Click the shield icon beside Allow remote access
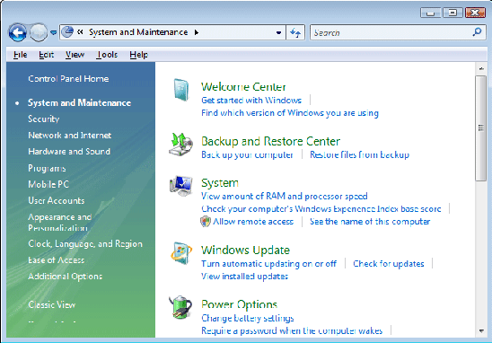 (x=206, y=222)
